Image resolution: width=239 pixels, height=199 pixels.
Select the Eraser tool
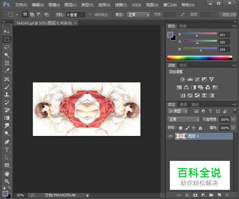(x=7, y=110)
